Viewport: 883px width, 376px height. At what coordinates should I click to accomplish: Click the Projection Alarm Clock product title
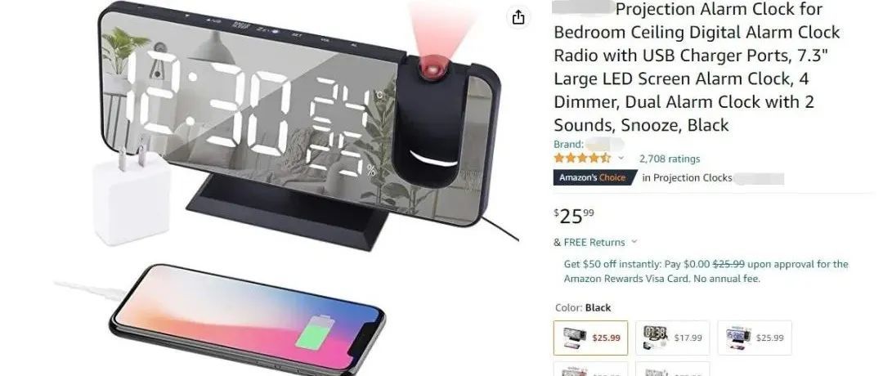[697, 67]
